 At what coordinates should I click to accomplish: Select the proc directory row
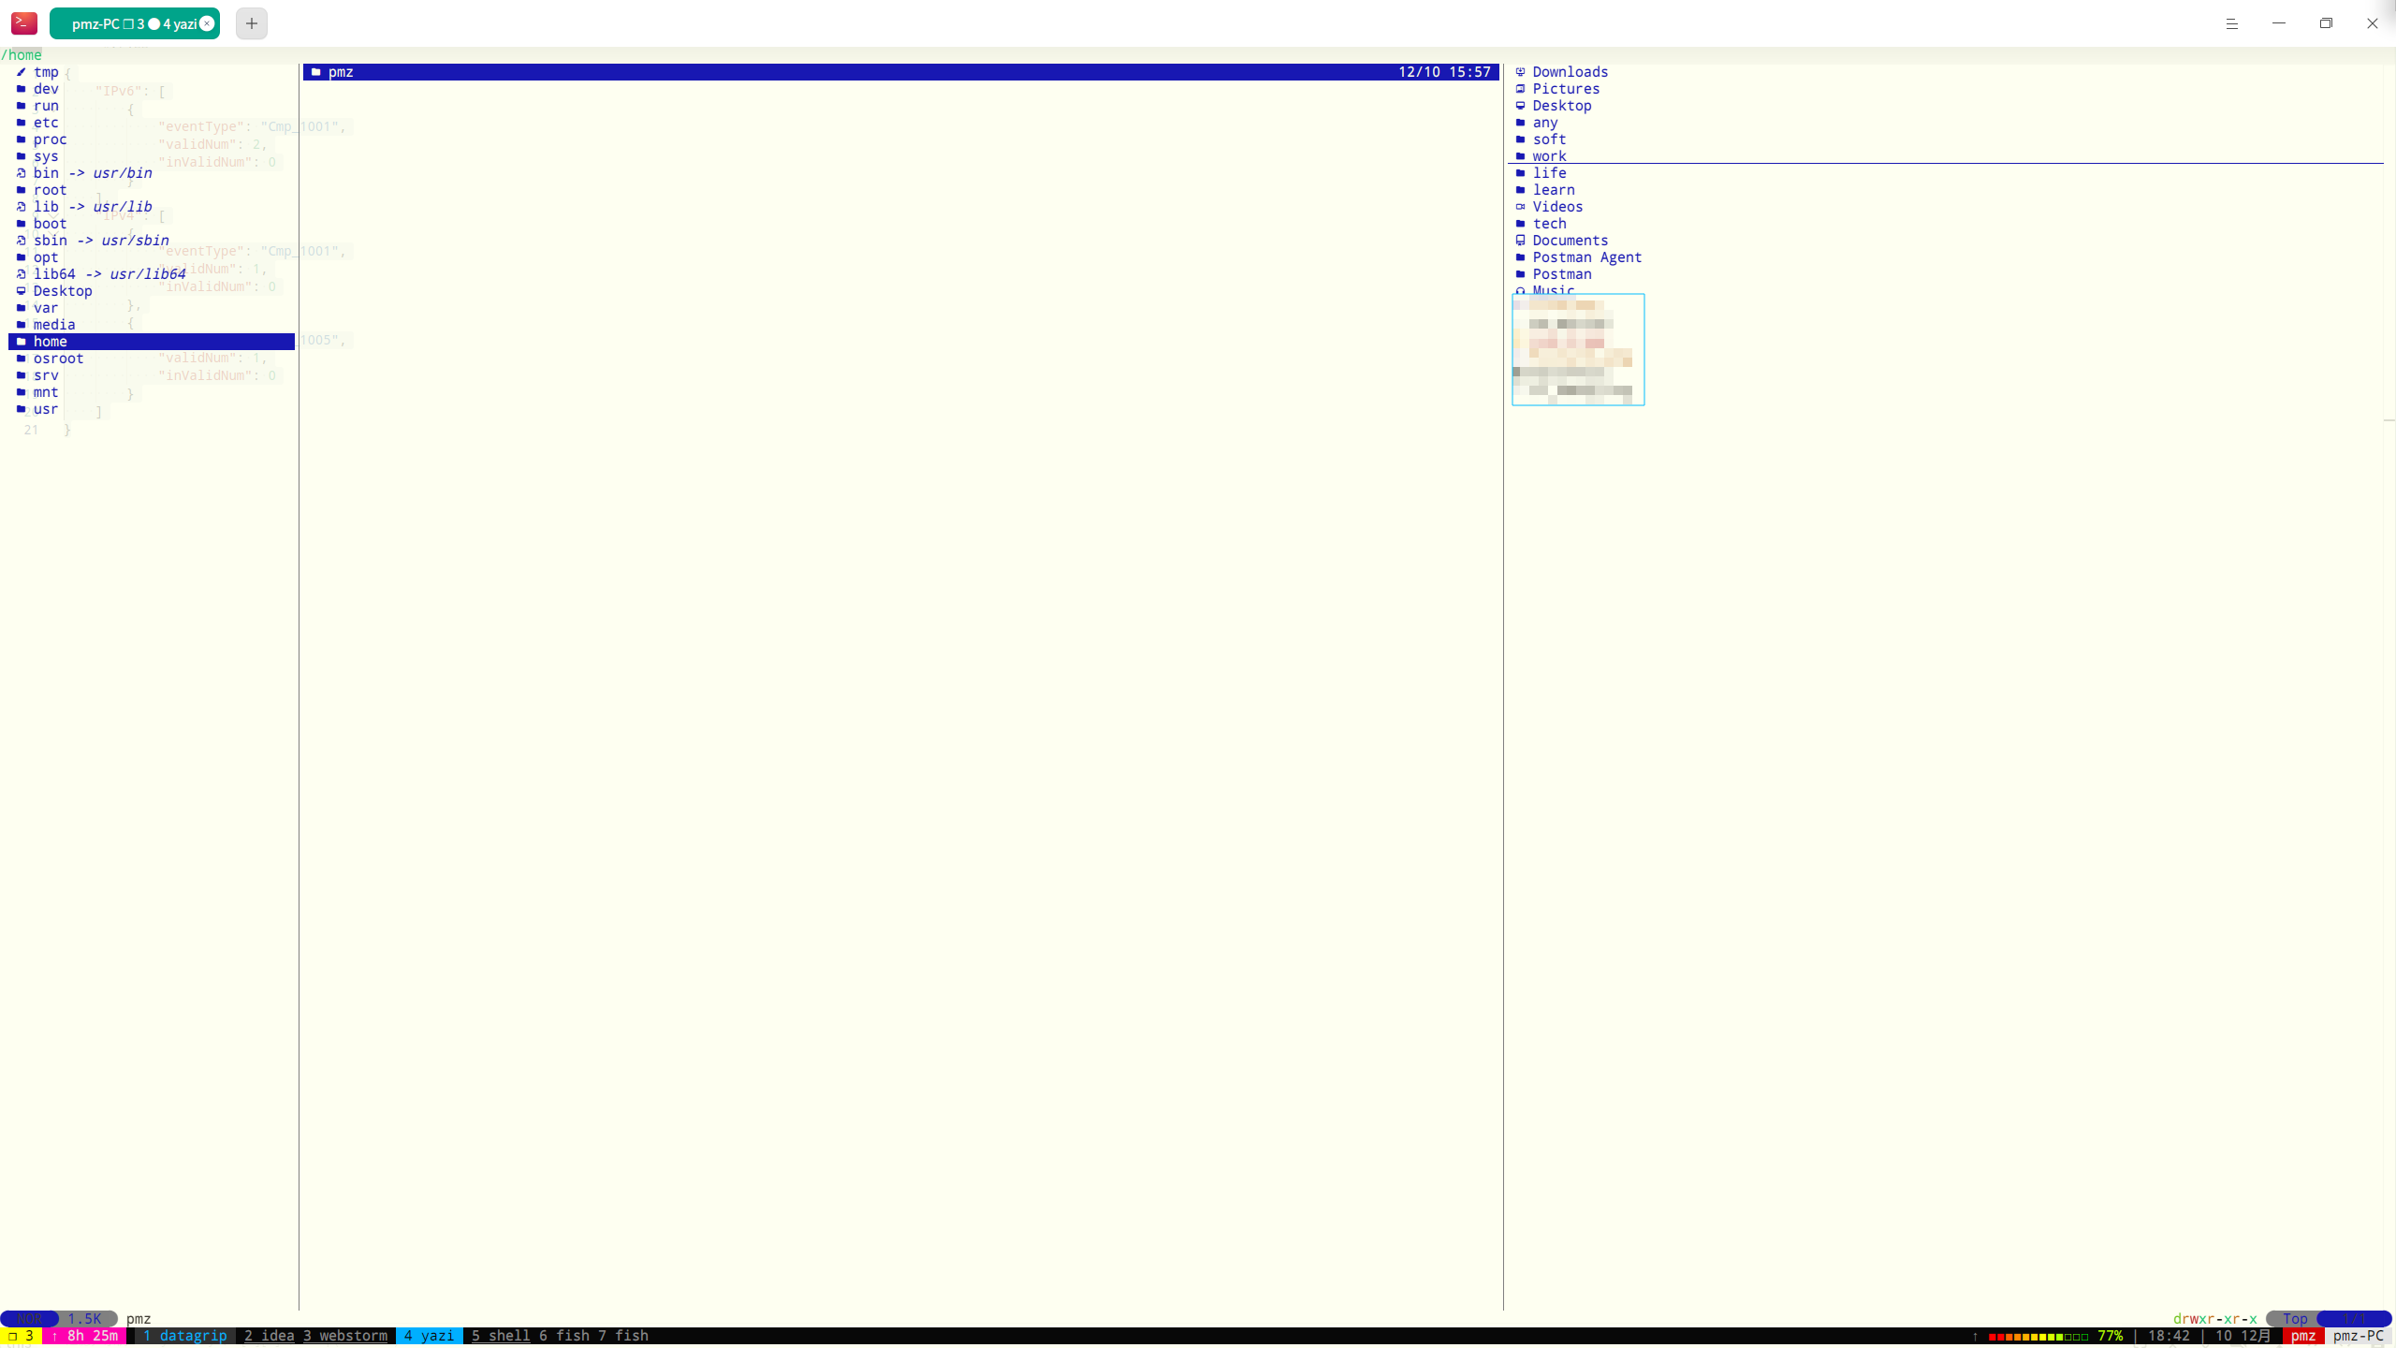pos(152,139)
